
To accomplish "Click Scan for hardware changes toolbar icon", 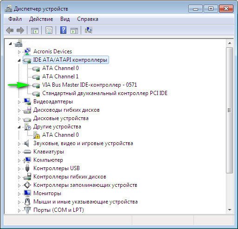I will pyautogui.click(x=89, y=30).
